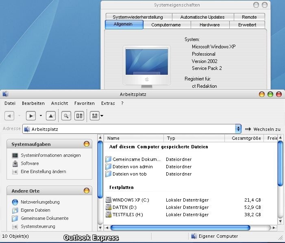The image size is (285, 243).
Task: Click the Outlook Express taskbar label
Action: point(91,238)
